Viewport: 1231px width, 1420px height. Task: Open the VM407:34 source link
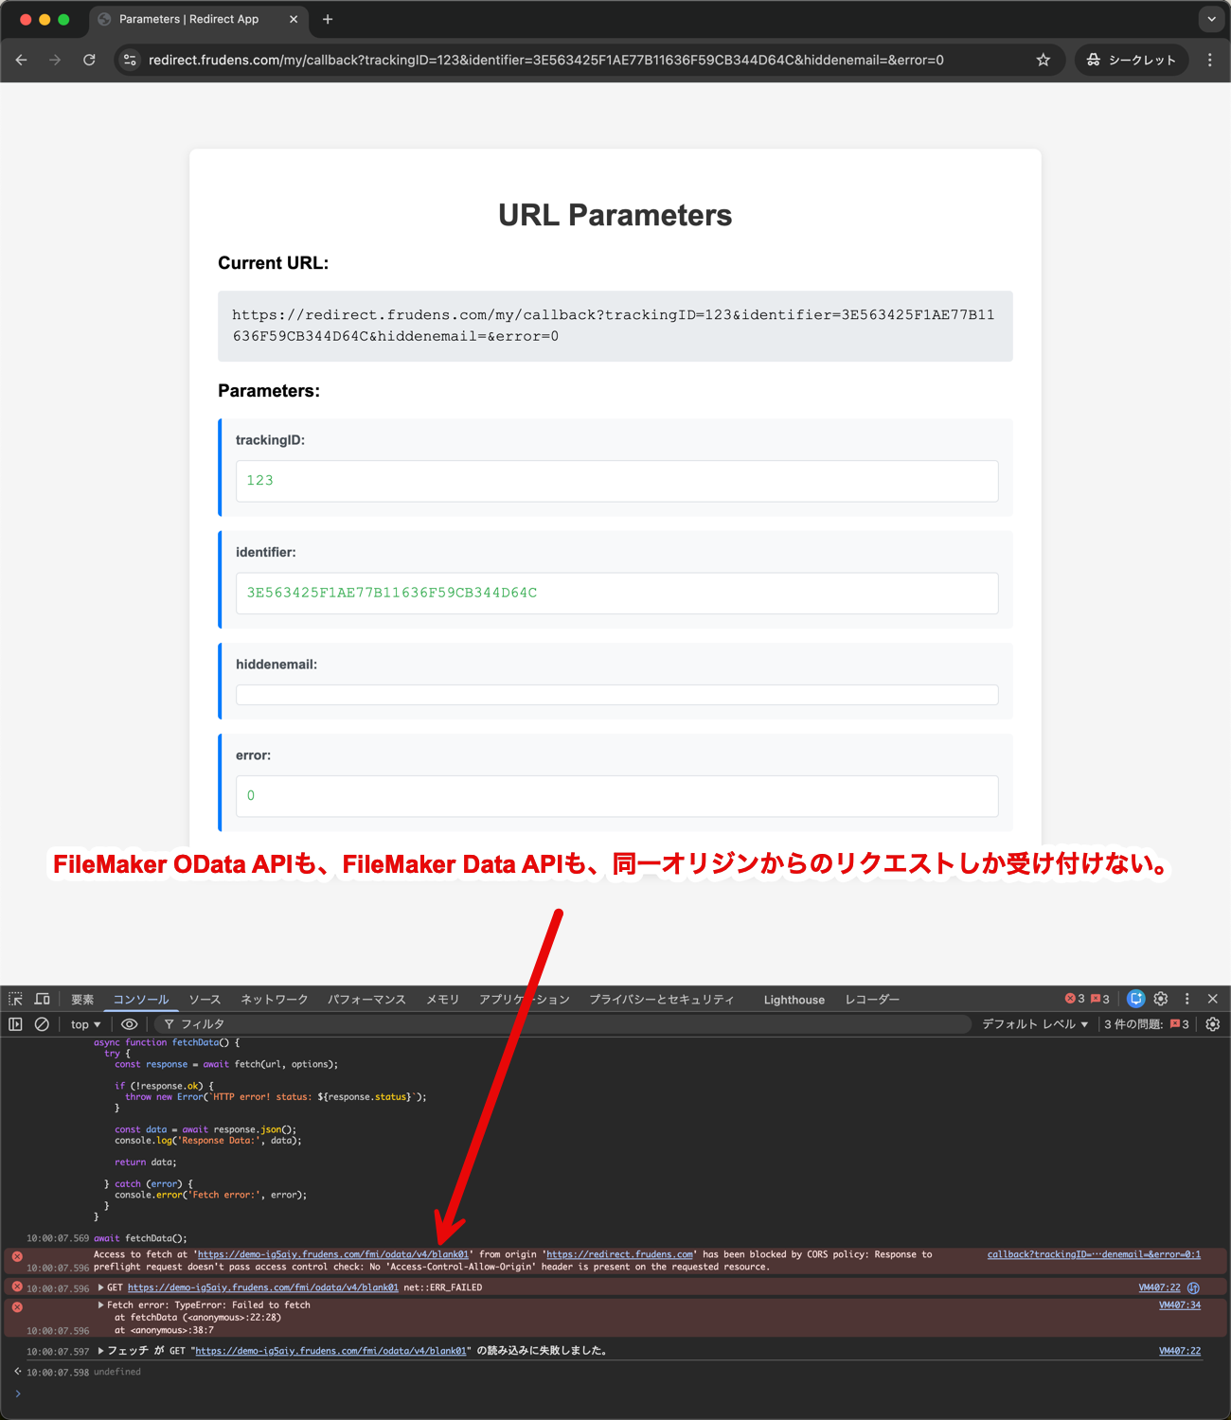coord(1180,1305)
